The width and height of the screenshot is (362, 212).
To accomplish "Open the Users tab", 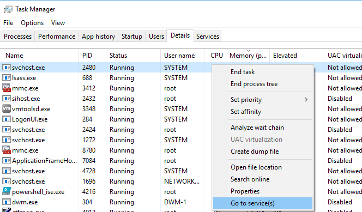I will (156, 37).
